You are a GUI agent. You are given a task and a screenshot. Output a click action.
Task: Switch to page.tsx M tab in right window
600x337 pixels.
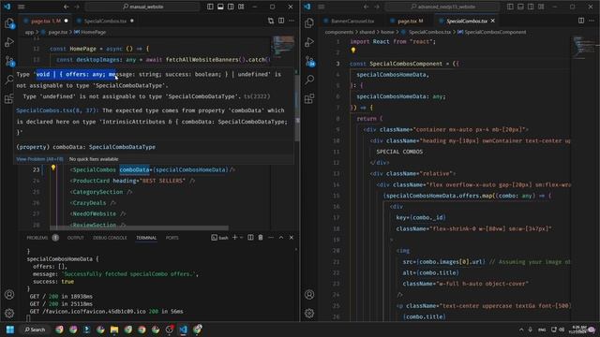click(410, 21)
